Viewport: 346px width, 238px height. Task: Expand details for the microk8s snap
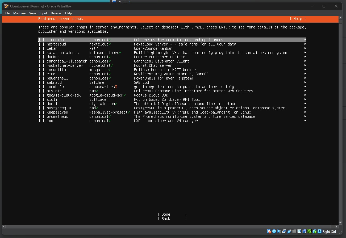(x=305, y=40)
